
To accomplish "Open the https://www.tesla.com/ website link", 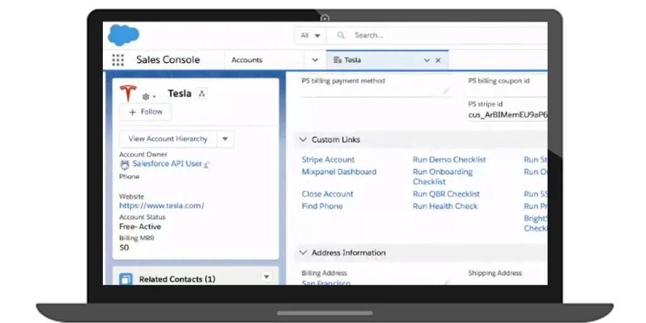I will tap(161, 205).
